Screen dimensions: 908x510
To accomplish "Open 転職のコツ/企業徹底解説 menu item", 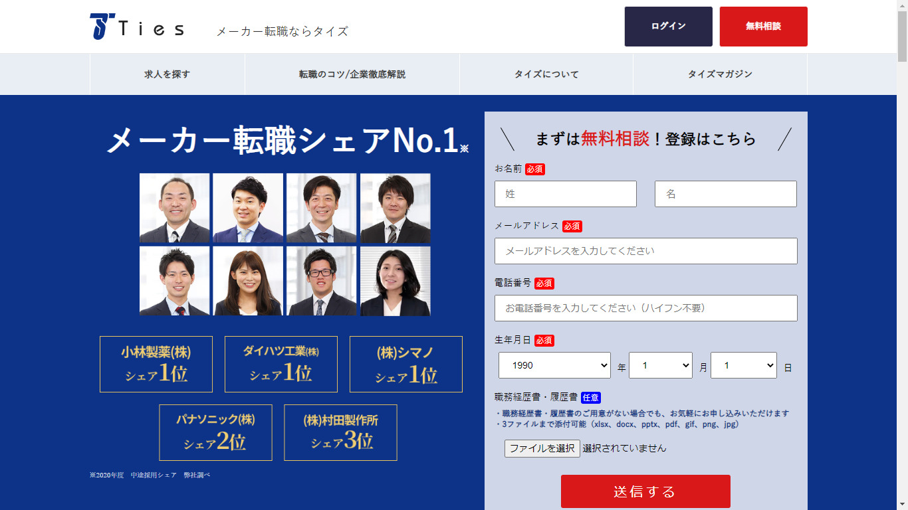I will coord(352,74).
